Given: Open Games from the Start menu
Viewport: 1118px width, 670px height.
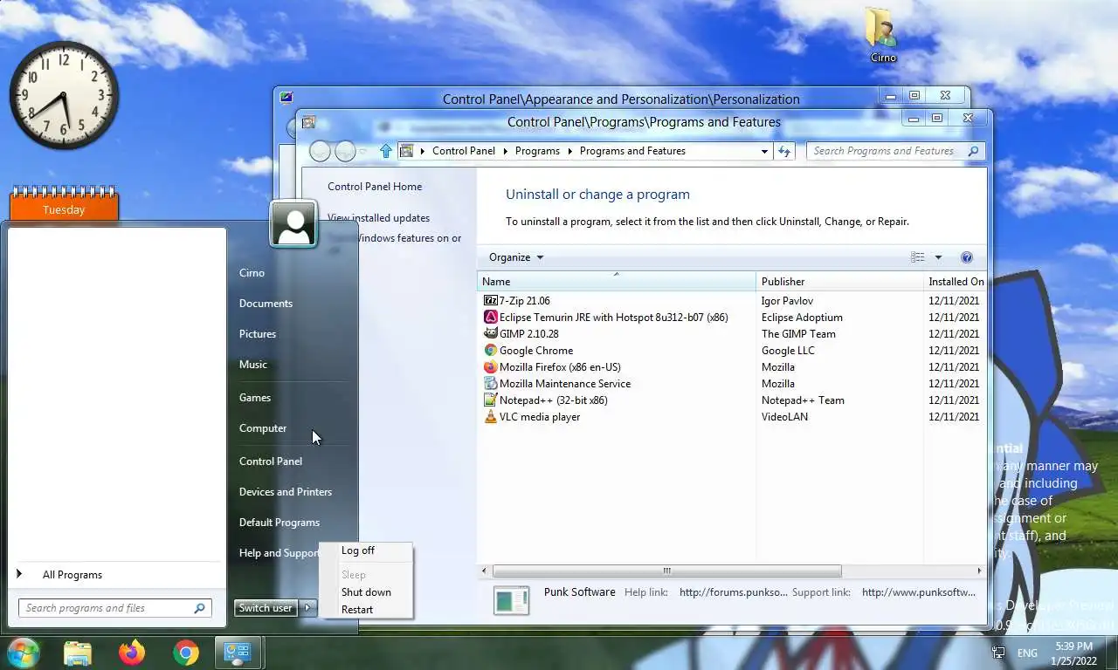Looking at the screenshot, I should pyautogui.click(x=255, y=398).
